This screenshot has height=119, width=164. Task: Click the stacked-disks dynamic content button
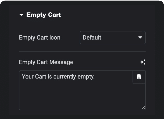point(139,77)
